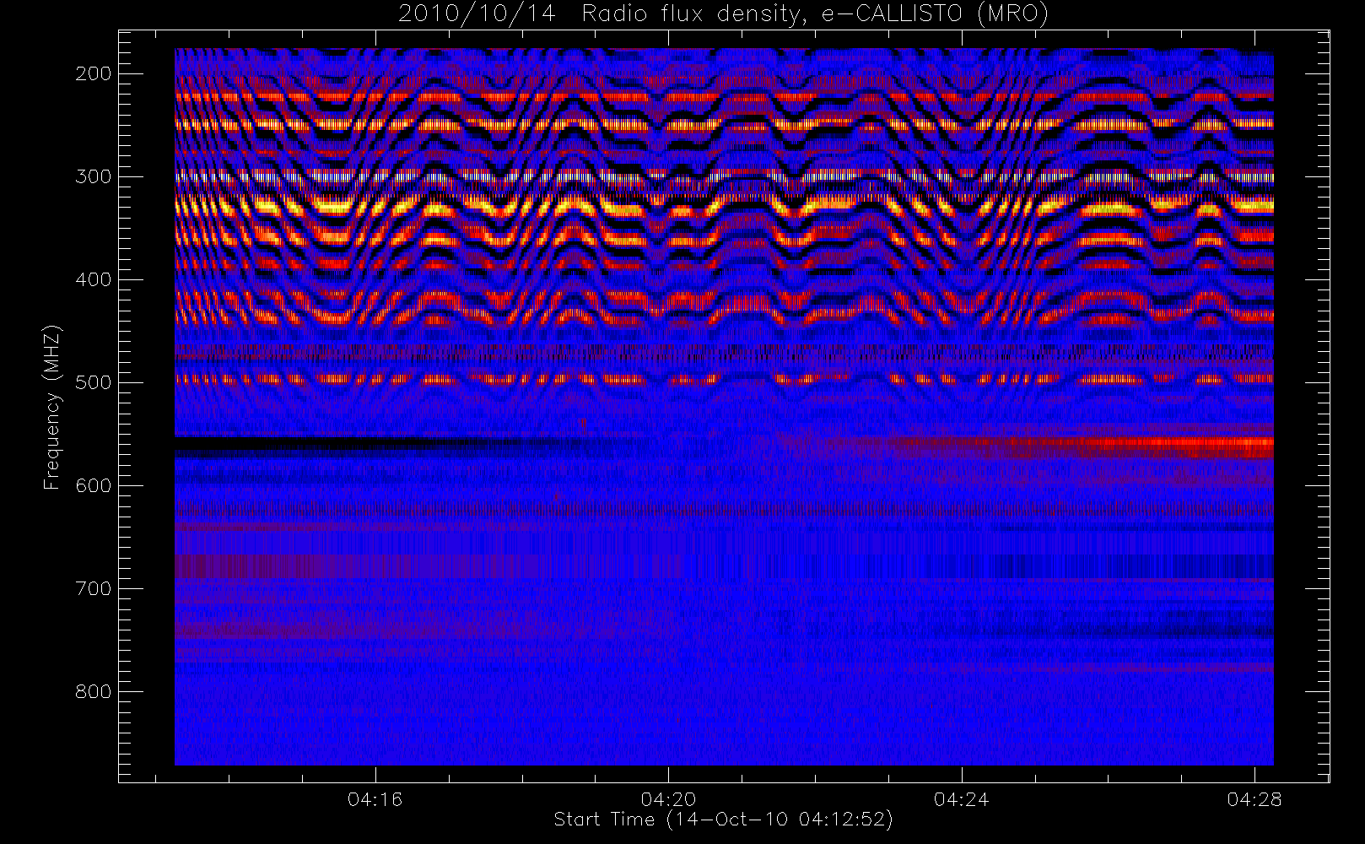Click the x-axis label 'Start Time (14-Oct-10 04:12:52)'
Image resolution: width=1365 pixels, height=844 pixels.
point(723,820)
